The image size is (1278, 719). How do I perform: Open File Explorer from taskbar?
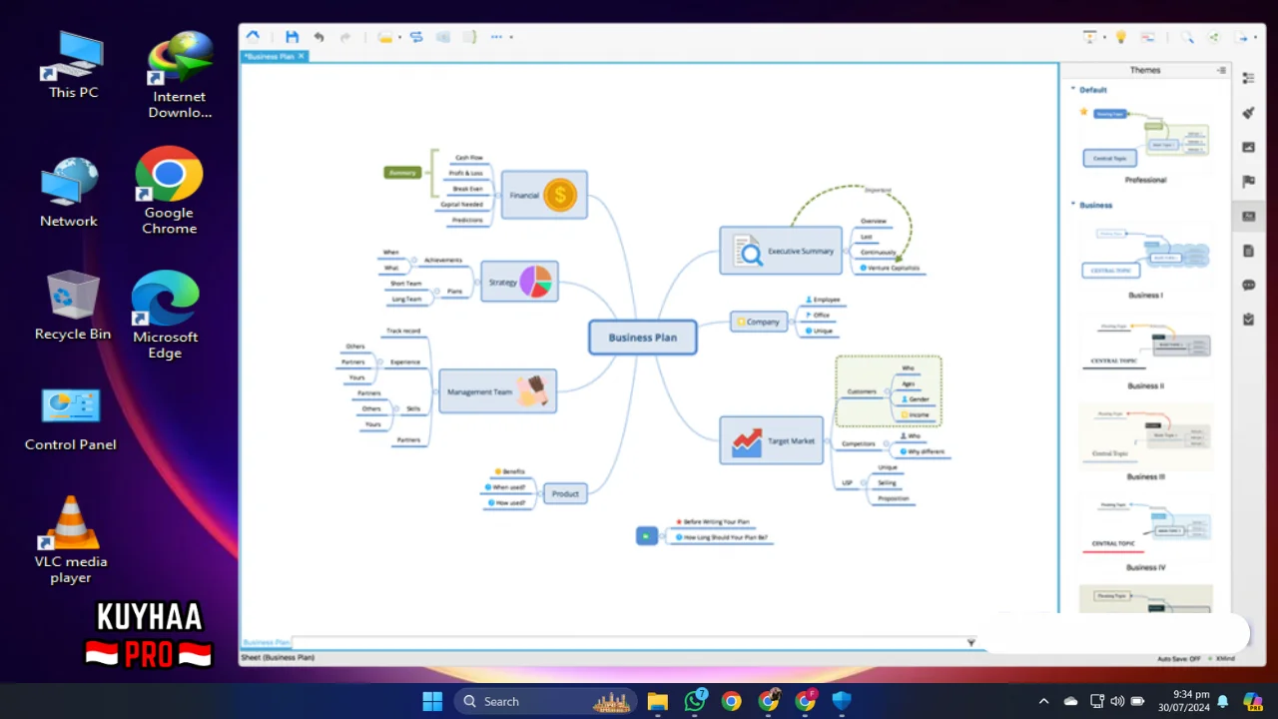point(657,701)
